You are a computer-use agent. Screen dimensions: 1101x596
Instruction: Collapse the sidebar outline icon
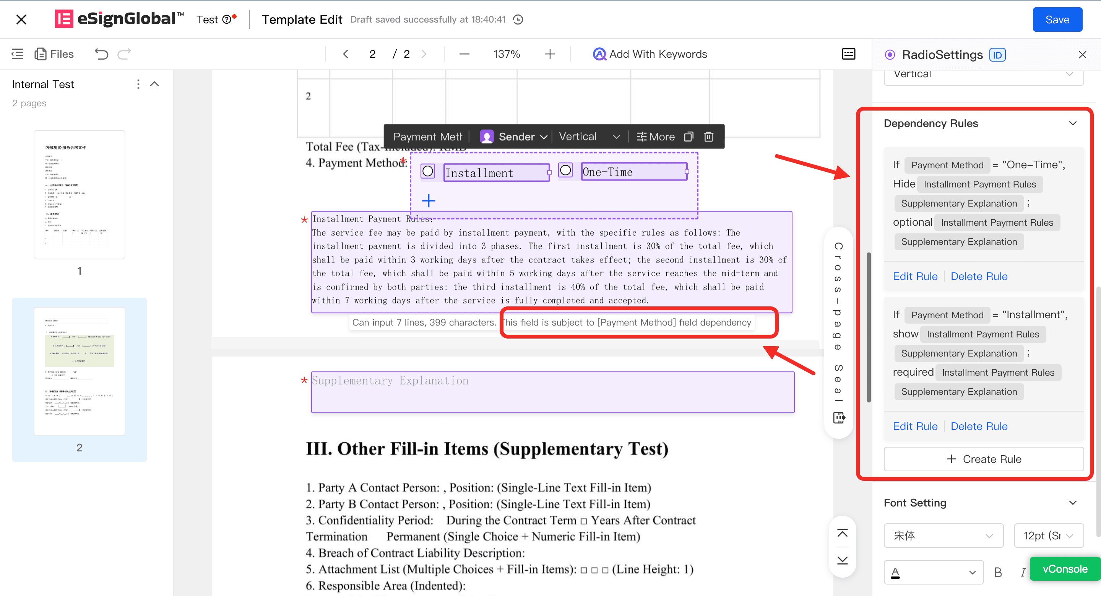[18, 54]
